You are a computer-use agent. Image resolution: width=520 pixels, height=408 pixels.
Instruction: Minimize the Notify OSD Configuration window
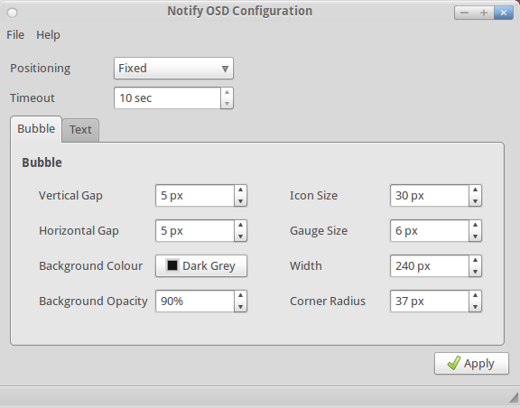[x=464, y=13]
